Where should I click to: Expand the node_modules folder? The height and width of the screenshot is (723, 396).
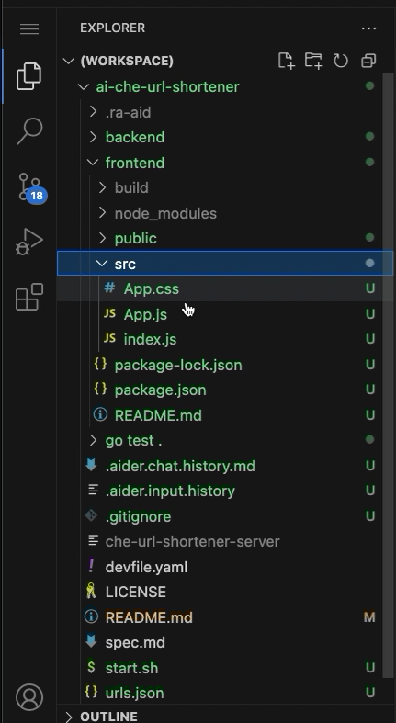pos(102,213)
